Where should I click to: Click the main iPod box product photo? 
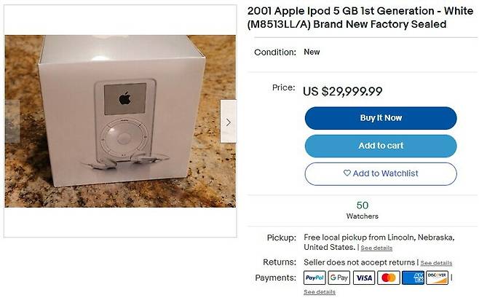tap(120, 121)
